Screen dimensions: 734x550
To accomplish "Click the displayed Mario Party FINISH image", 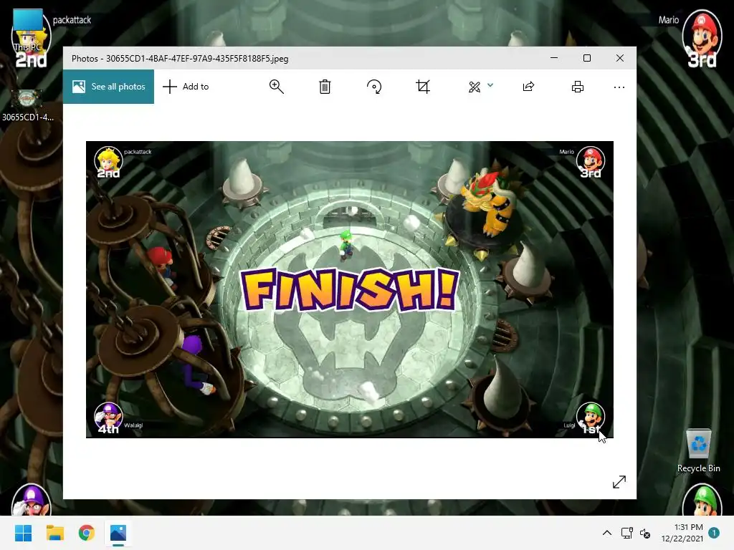I will coord(350,289).
